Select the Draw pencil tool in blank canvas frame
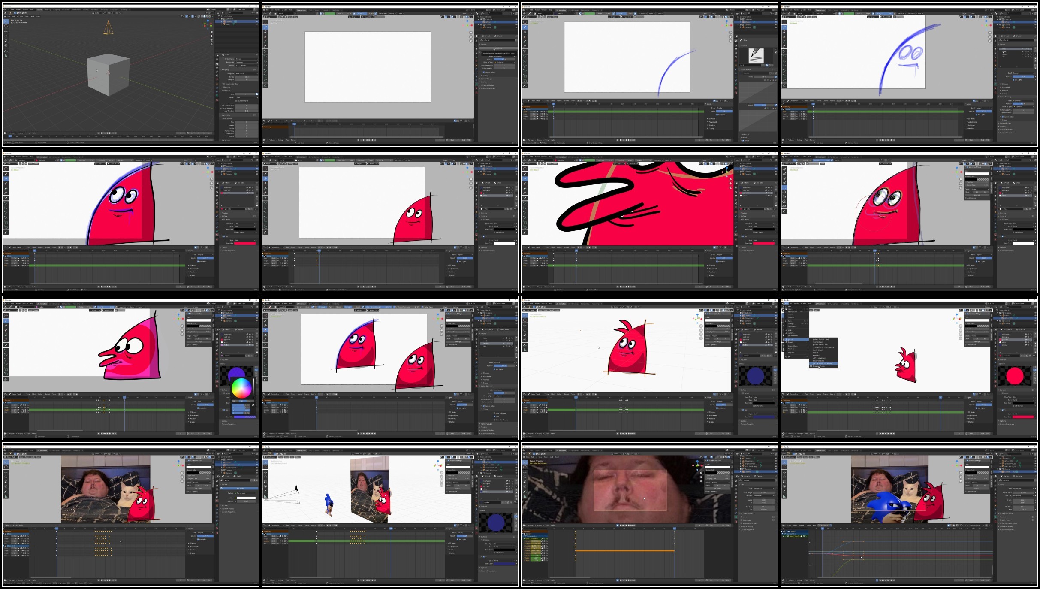Screen dimensions: 1040x589 tap(265, 27)
